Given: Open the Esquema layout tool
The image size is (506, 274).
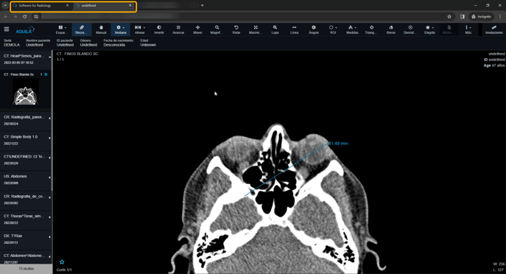Looking at the screenshot, I should click(61, 29).
